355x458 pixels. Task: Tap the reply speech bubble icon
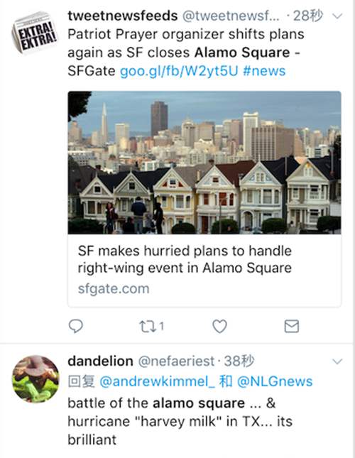click(x=75, y=326)
